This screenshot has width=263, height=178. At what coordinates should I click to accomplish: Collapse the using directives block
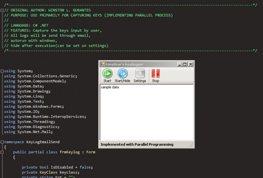[x=2, y=71]
